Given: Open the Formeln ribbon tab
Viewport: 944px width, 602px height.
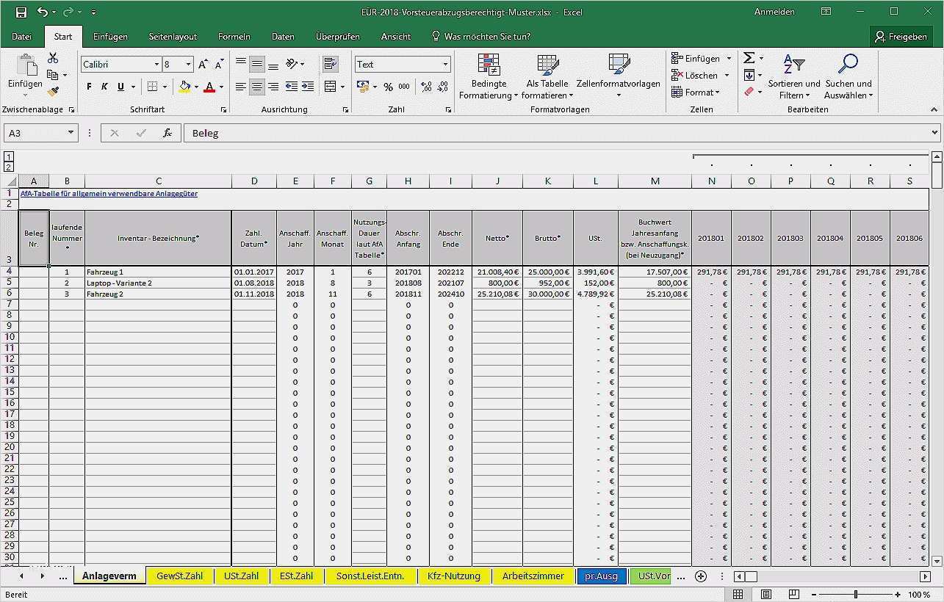Looking at the screenshot, I should [x=234, y=36].
